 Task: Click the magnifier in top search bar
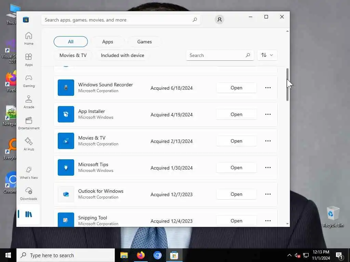[194, 20]
